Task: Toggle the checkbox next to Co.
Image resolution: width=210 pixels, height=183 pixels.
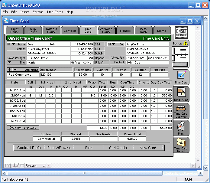Action: 109,44
